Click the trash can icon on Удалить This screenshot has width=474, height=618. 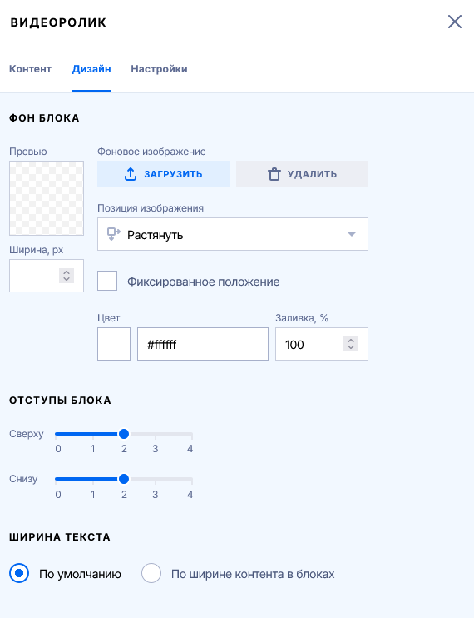pos(274,174)
